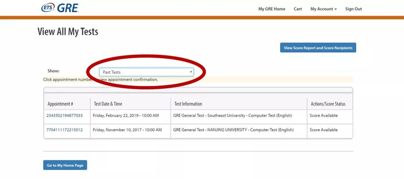
Task: Click the NANJING UNIVERSITY test information
Action: click(234, 130)
